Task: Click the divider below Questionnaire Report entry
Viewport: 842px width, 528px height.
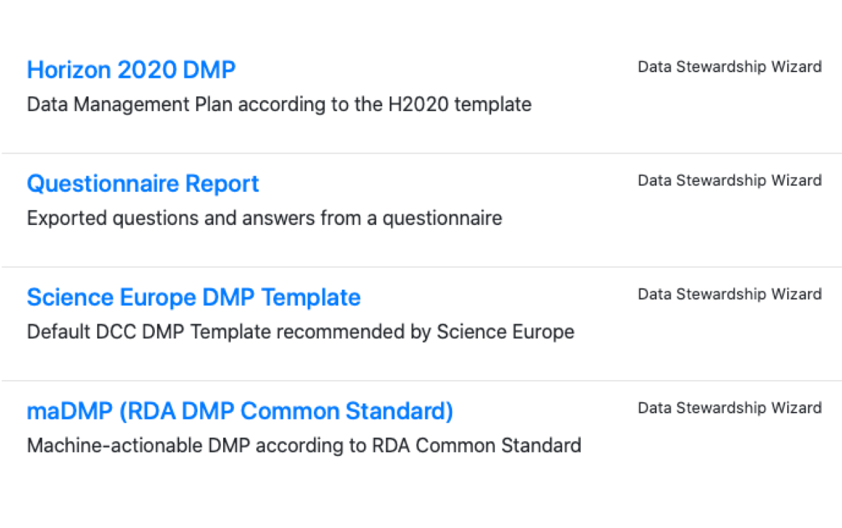Action: (x=417, y=265)
